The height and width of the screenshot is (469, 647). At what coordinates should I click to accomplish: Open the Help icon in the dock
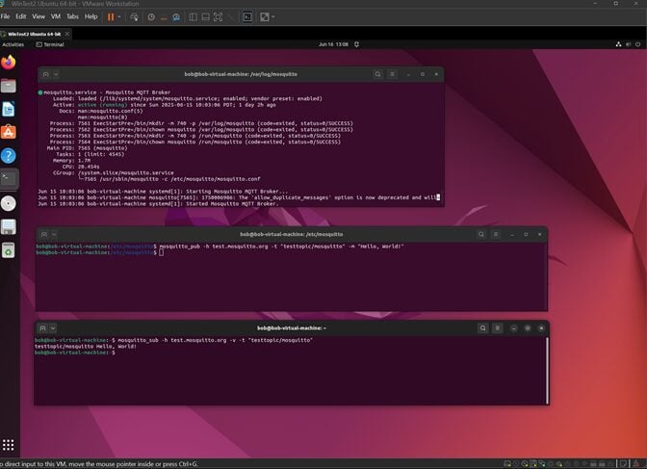click(9, 155)
